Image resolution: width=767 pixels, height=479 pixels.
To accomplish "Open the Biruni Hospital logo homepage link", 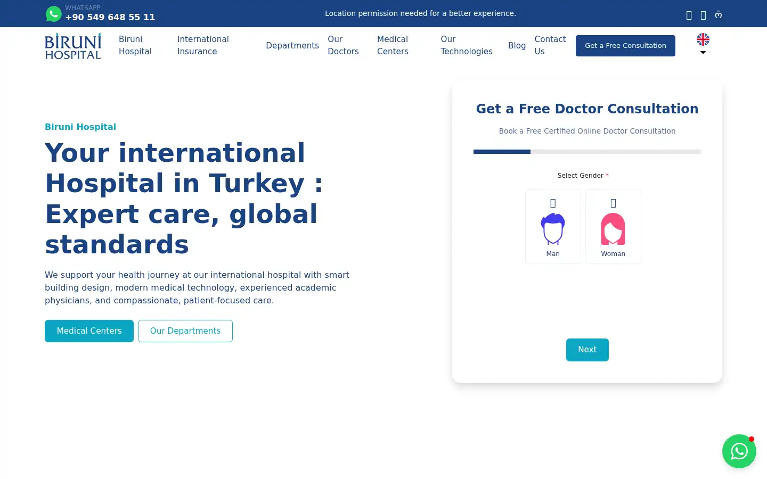I will pos(73,46).
